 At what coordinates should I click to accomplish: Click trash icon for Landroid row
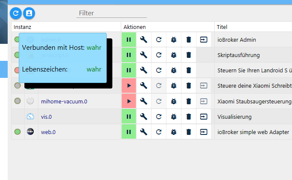pyautogui.click(x=189, y=70)
